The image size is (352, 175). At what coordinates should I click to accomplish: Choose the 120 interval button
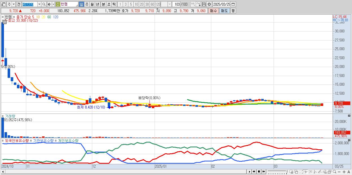point(158,4)
